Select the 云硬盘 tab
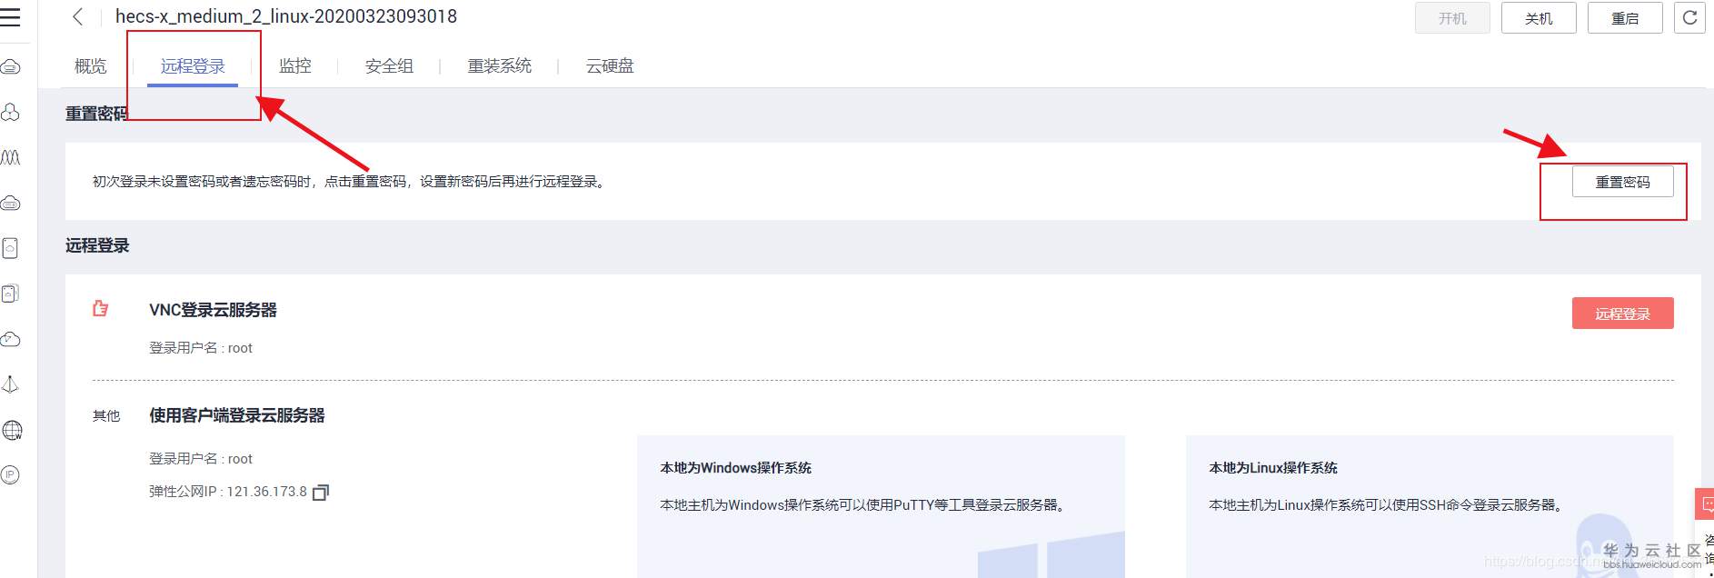1714x578 pixels. (x=610, y=65)
